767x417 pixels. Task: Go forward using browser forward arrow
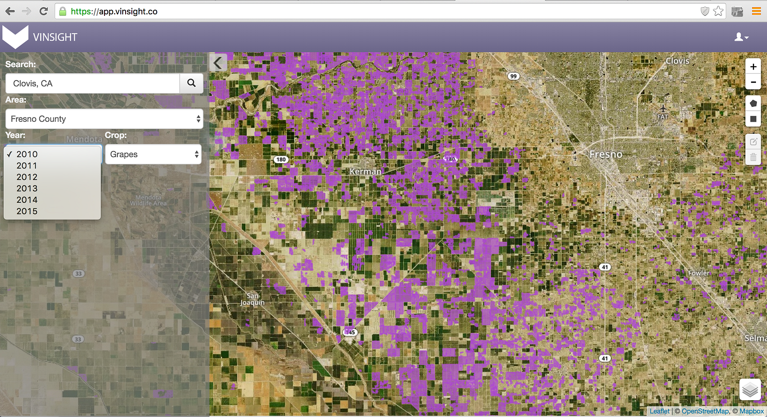coord(26,11)
